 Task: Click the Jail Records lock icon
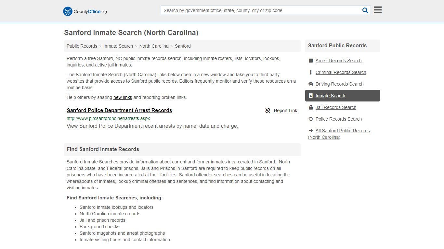point(311,107)
